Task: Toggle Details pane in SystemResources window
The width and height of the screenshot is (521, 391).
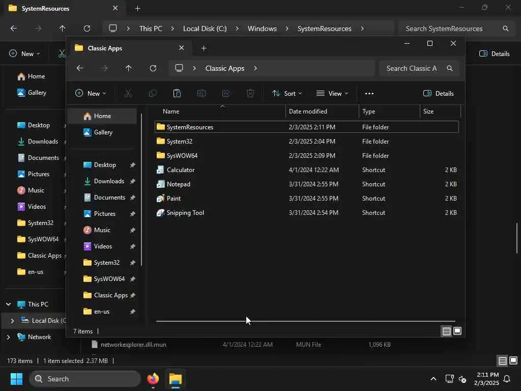Action: point(495,54)
